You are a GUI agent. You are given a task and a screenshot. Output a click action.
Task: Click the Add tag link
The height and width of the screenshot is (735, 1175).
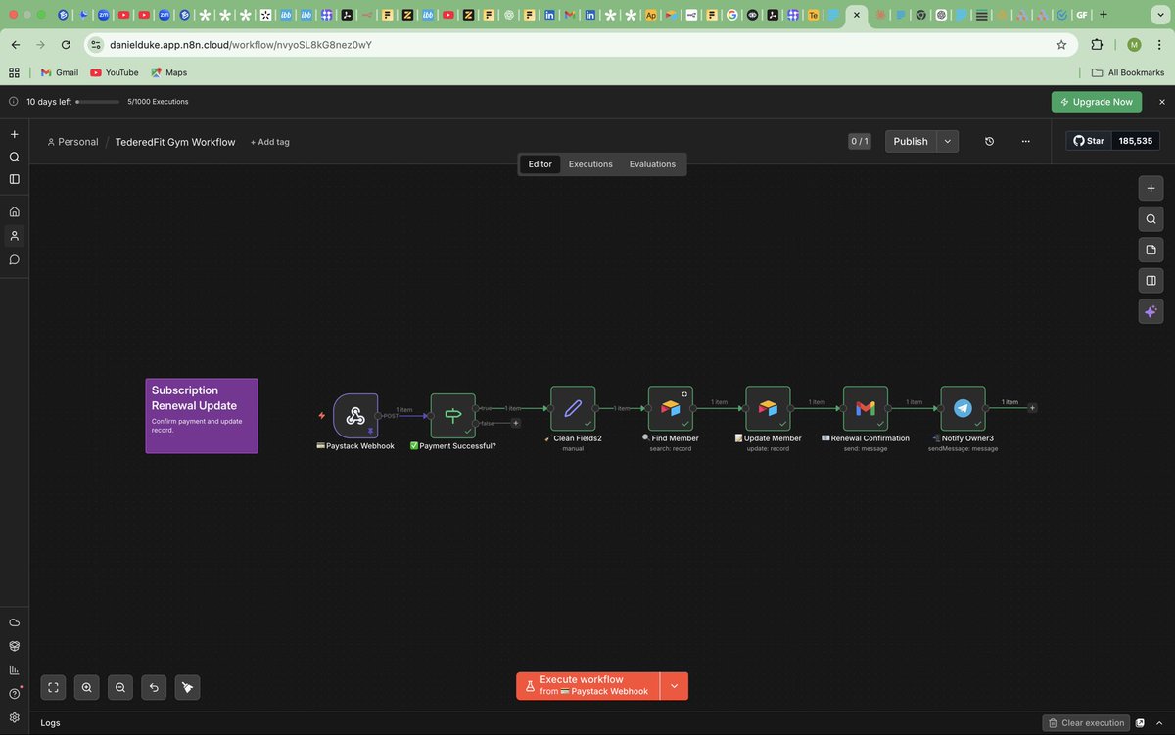(x=269, y=142)
